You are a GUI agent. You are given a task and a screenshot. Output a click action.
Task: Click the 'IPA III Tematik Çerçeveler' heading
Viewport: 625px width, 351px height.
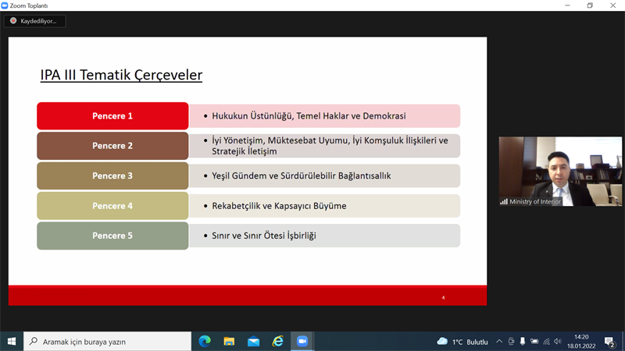(121, 75)
